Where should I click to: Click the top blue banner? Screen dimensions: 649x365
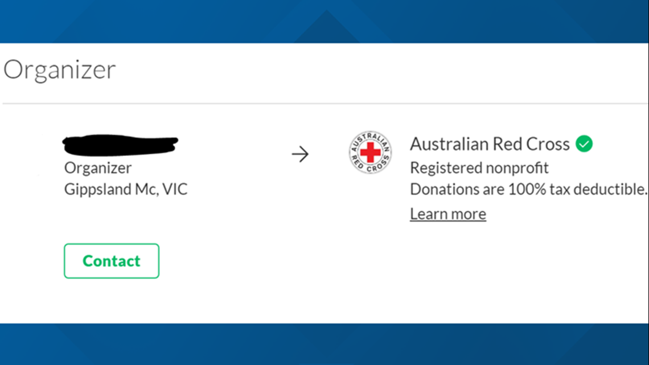[x=324, y=22]
